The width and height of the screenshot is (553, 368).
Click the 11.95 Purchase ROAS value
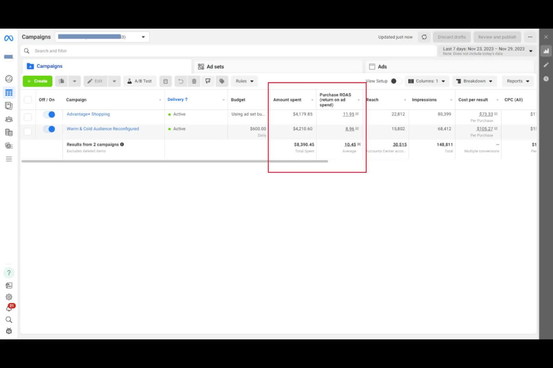pyautogui.click(x=348, y=114)
